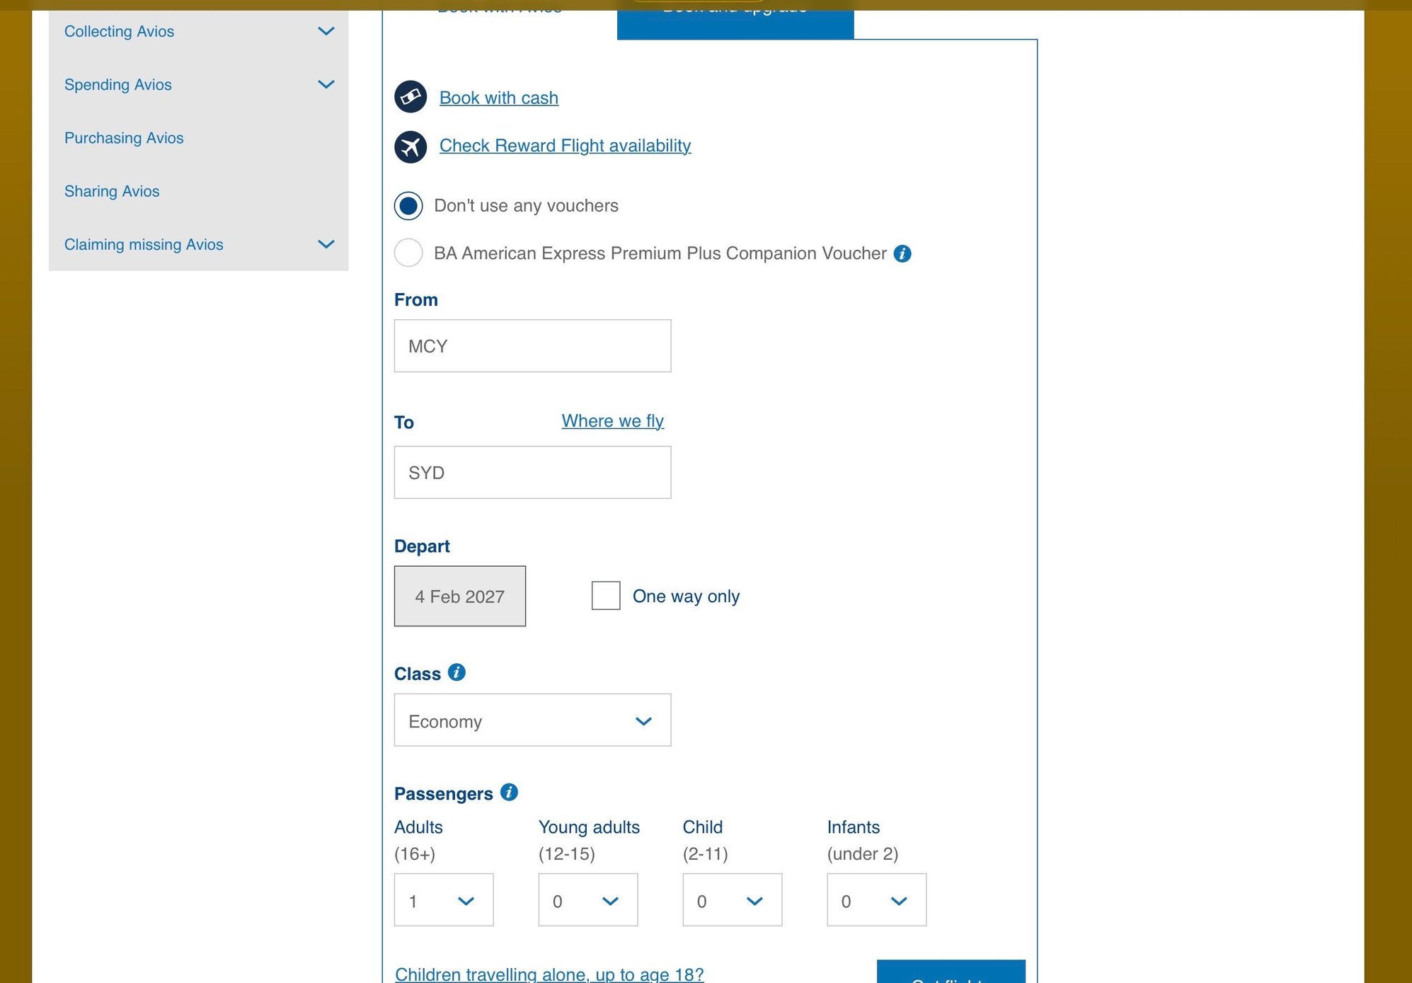
Task: Open Children travelling alone link
Action: pyautogui.click(x=549, y=974)
